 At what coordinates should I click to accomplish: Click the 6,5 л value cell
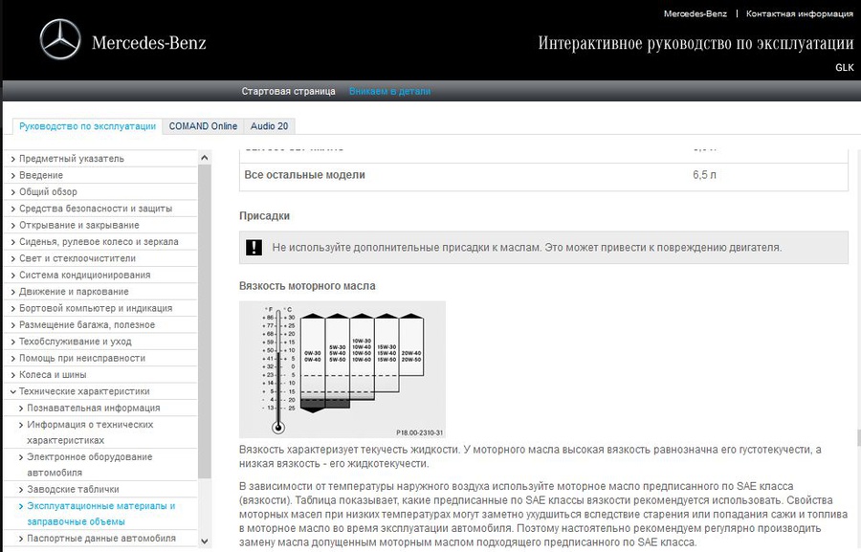point(704,175)
